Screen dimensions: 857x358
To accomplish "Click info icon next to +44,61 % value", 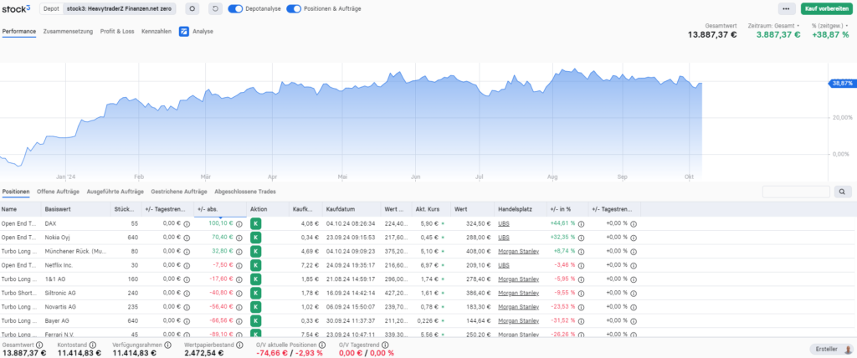I will (x=581, y=223).
